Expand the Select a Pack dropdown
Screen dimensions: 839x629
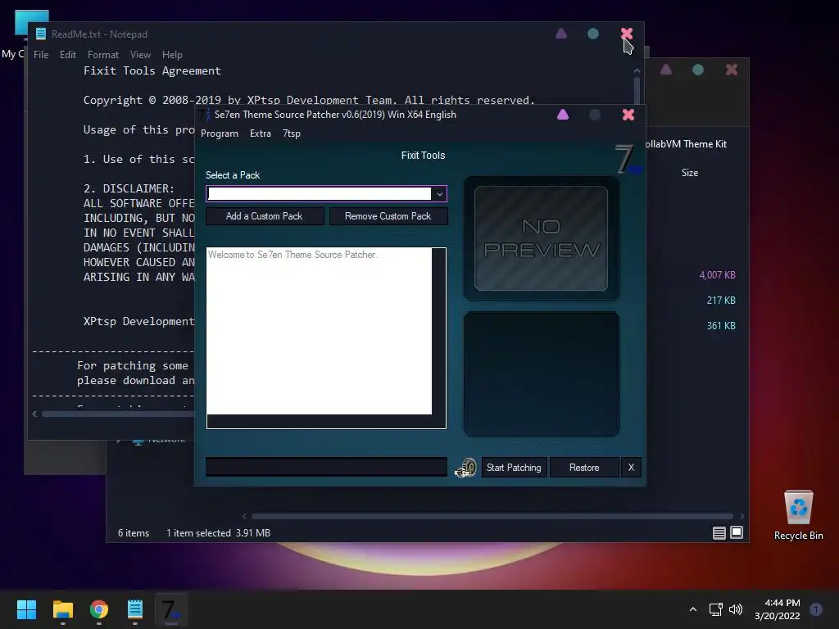[x=439, y=193]
